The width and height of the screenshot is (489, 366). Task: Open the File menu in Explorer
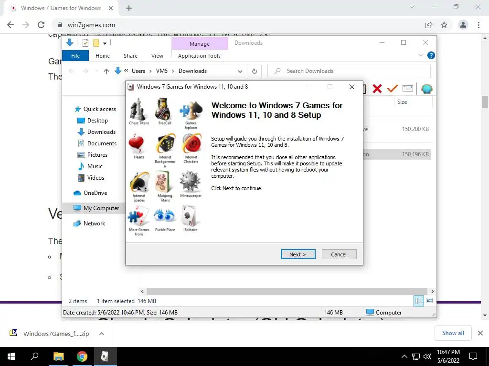coord(75,56)
